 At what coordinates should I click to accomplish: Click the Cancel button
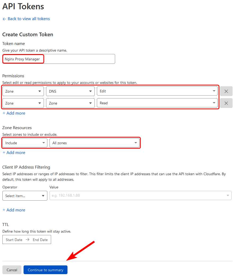(x=12, y=270)
